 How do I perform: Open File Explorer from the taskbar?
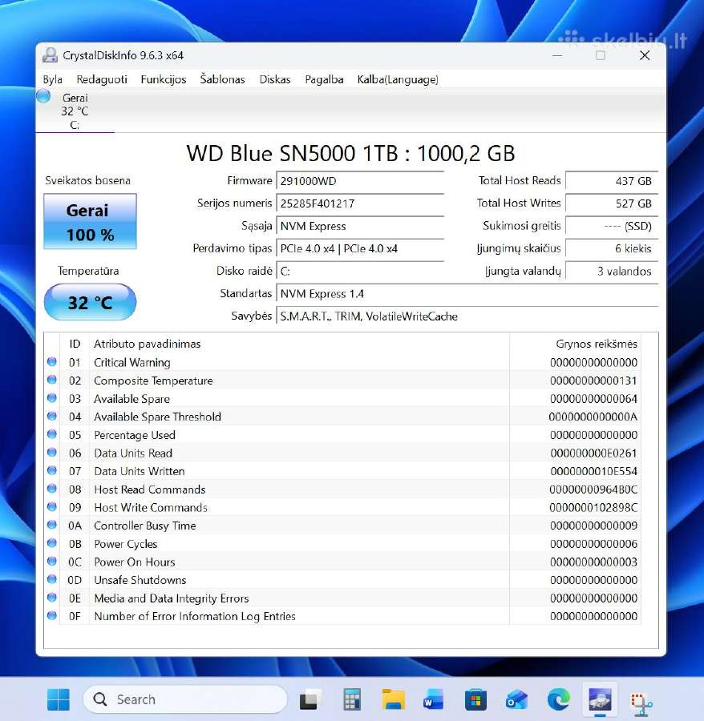pos(393,699)
